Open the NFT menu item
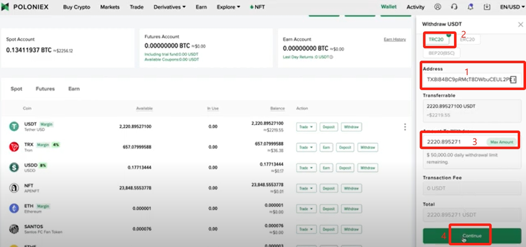 pos(257,7)
